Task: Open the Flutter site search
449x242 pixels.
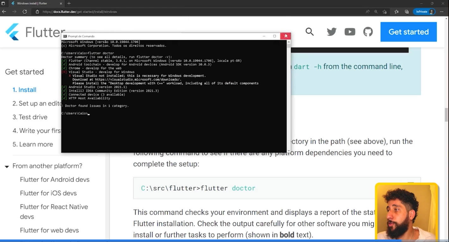Action: 310,32
